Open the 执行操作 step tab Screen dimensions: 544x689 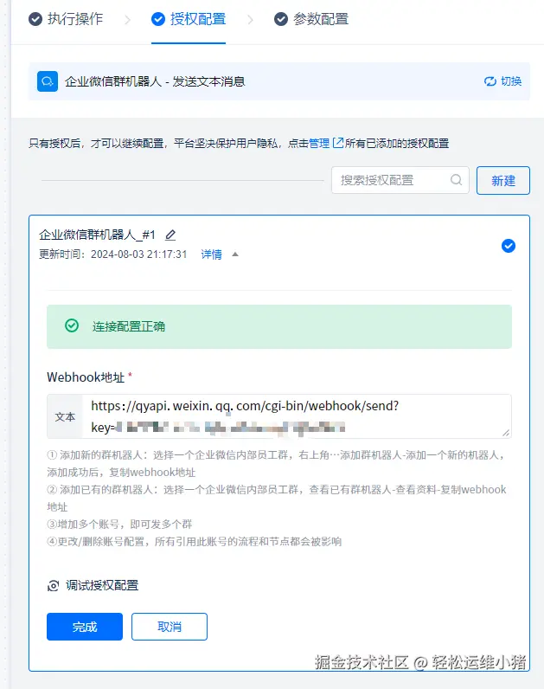(x=66, y=19)
